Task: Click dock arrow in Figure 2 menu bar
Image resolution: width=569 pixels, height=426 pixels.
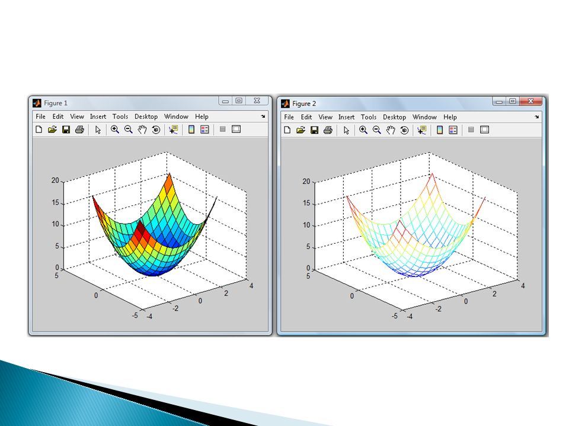Action: click(537, 117)
